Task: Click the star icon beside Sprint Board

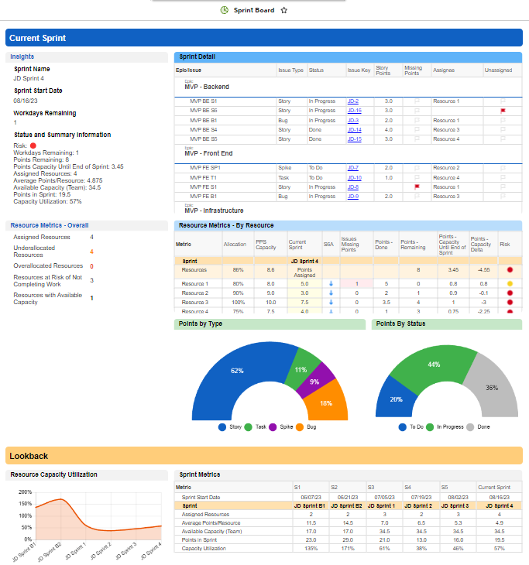Action: [284, 10]
